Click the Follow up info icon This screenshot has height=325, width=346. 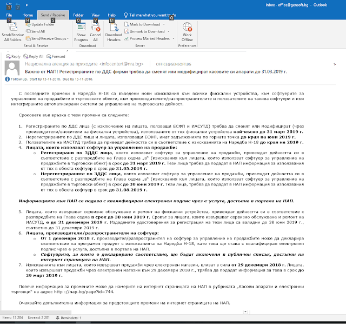(7, 79)
